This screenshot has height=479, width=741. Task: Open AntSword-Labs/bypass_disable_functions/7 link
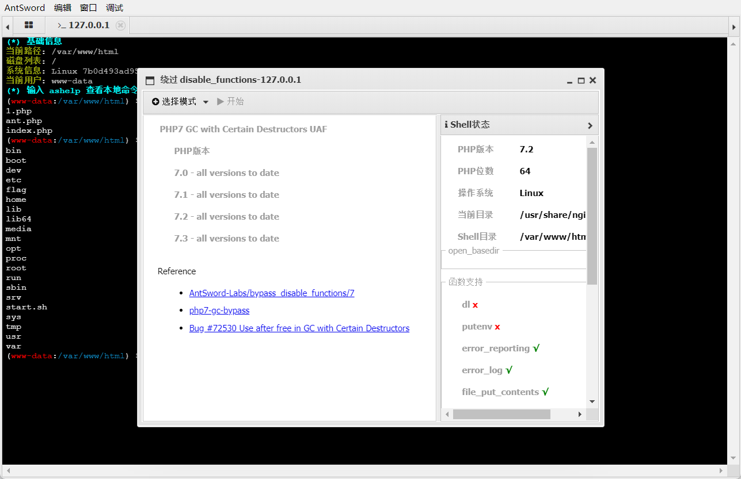pyautogui.click(x=272, y=293)
